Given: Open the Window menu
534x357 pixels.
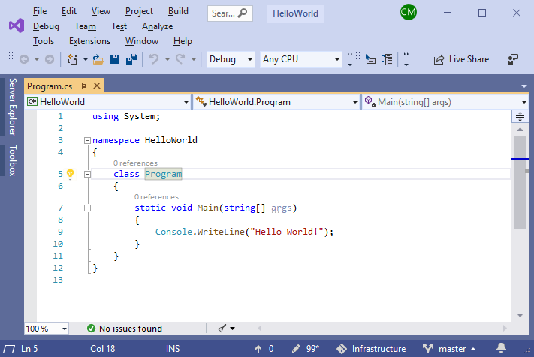Looking at the screenshot, I should tap(142, 41).
